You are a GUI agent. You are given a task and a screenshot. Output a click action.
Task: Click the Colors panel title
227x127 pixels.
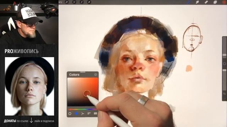[x=74, y=74]
